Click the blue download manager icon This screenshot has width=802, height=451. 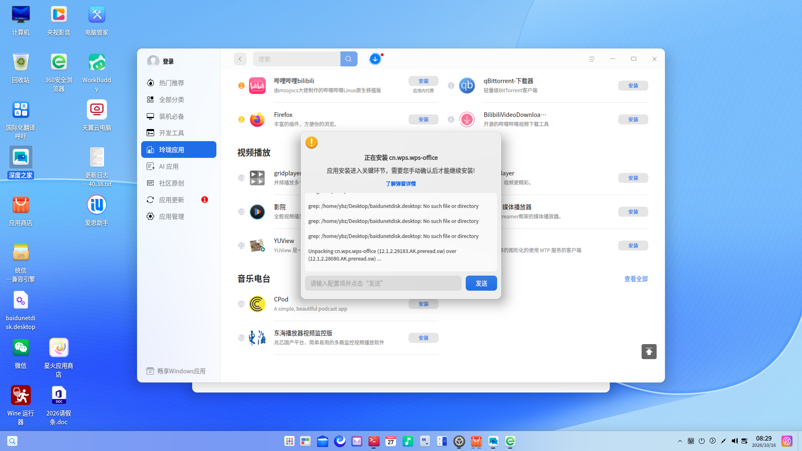tap(375, 59)
